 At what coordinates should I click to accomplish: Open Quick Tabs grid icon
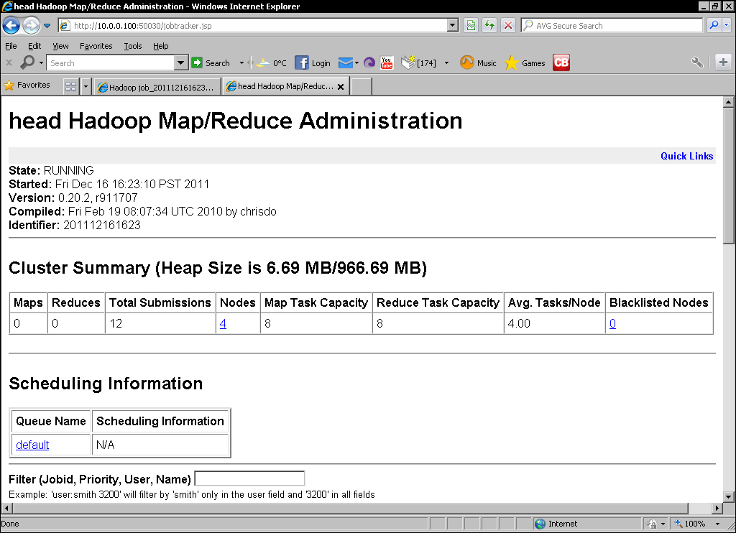(71, 86)
